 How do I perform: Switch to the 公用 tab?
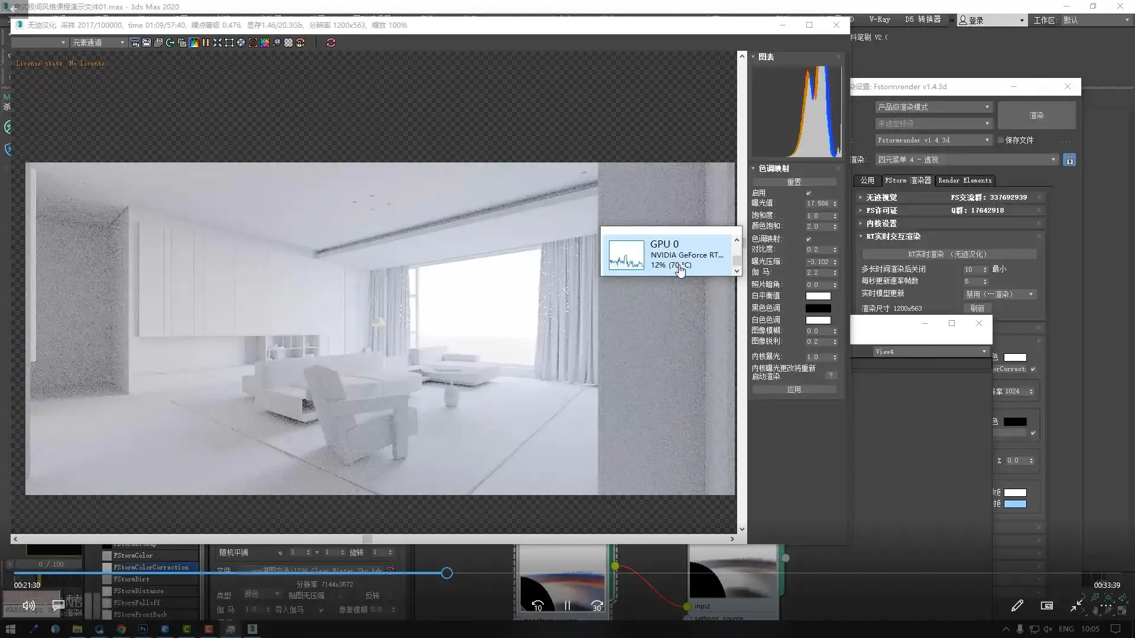point(867,181)
